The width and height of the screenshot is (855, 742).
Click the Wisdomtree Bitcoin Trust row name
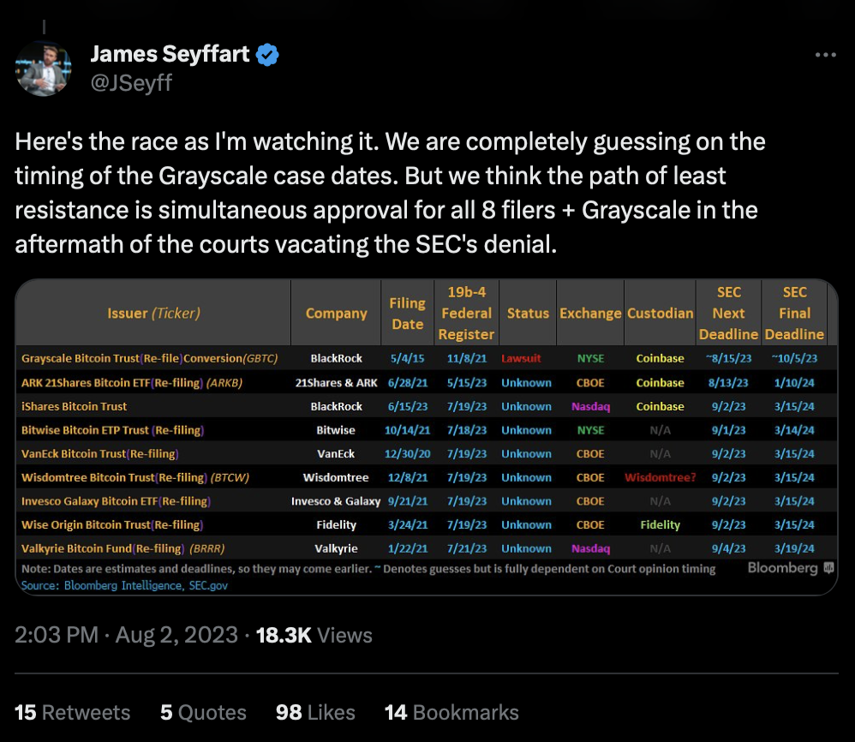[x=135, y=477]
